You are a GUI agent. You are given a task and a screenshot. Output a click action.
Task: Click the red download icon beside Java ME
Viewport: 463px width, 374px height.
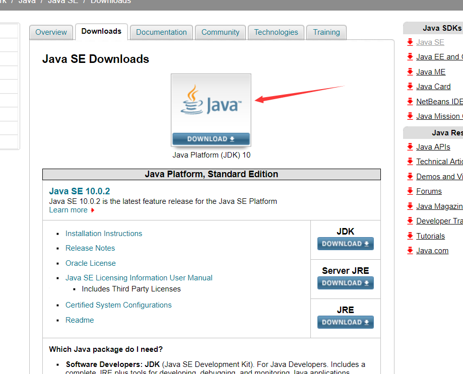coord(410,71)
